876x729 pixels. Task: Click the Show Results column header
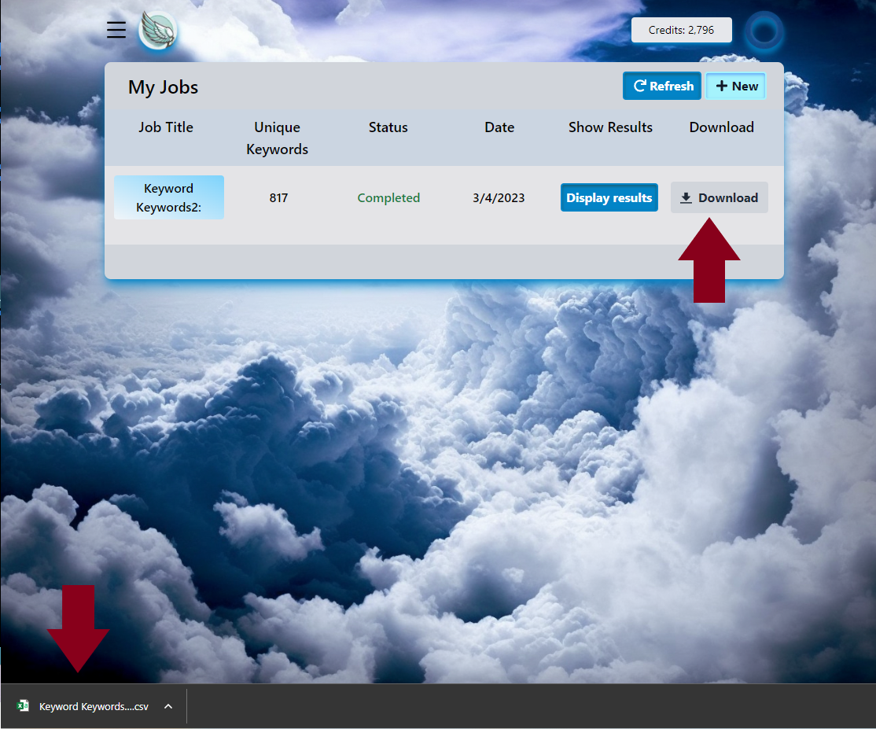coord(610,127)
